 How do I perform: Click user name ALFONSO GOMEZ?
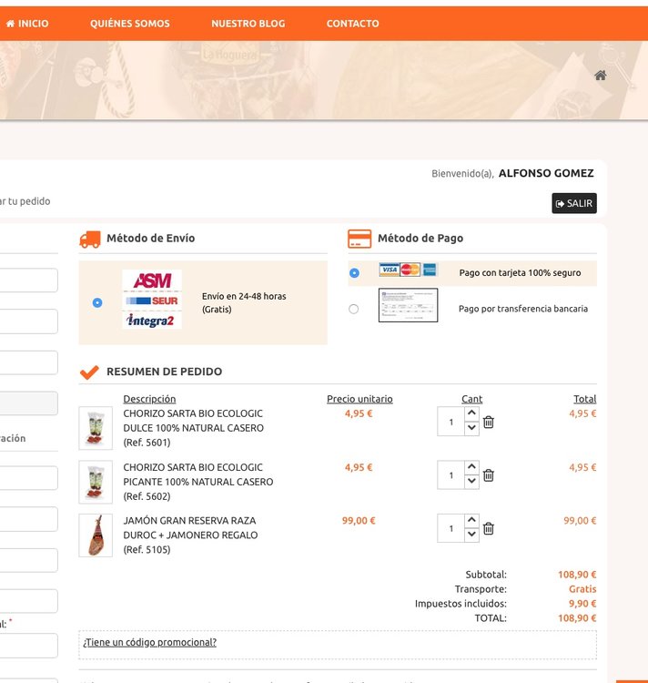click(x=546, y=173)
